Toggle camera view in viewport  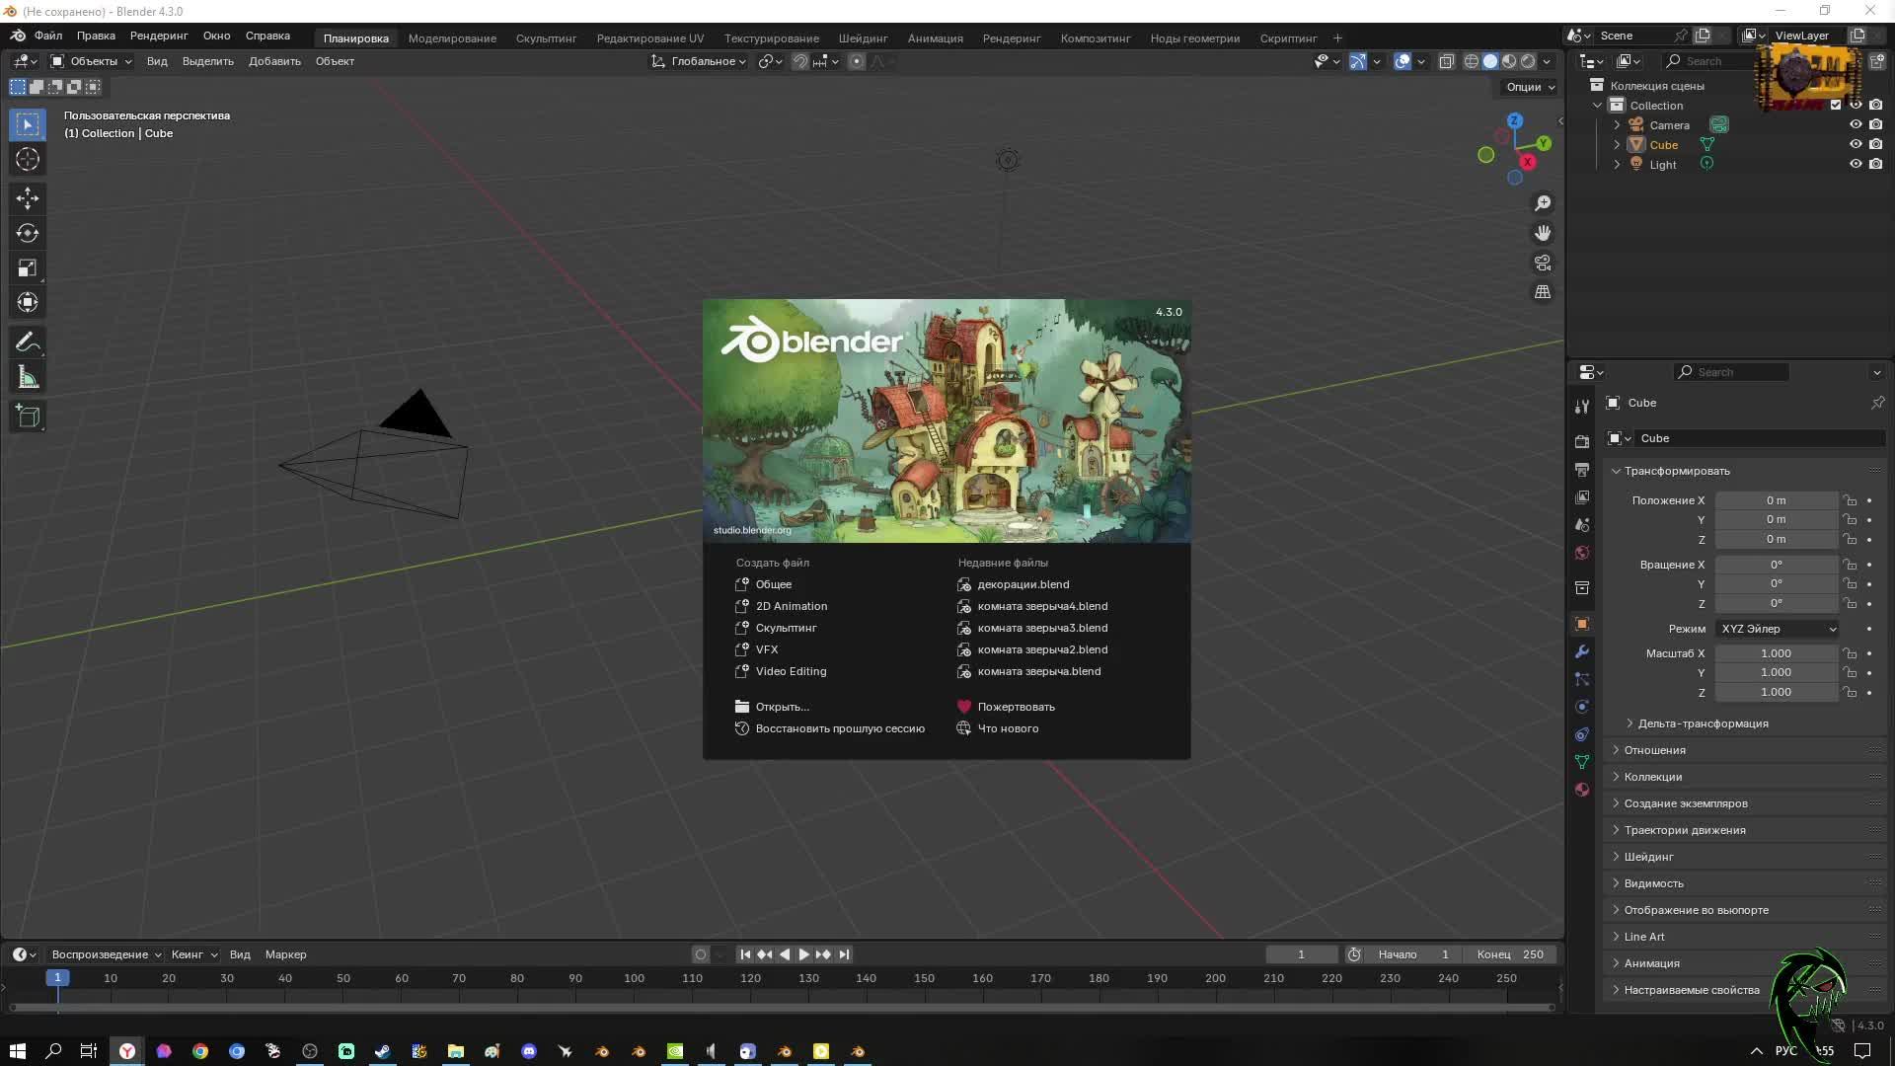tap(1543, 263)
